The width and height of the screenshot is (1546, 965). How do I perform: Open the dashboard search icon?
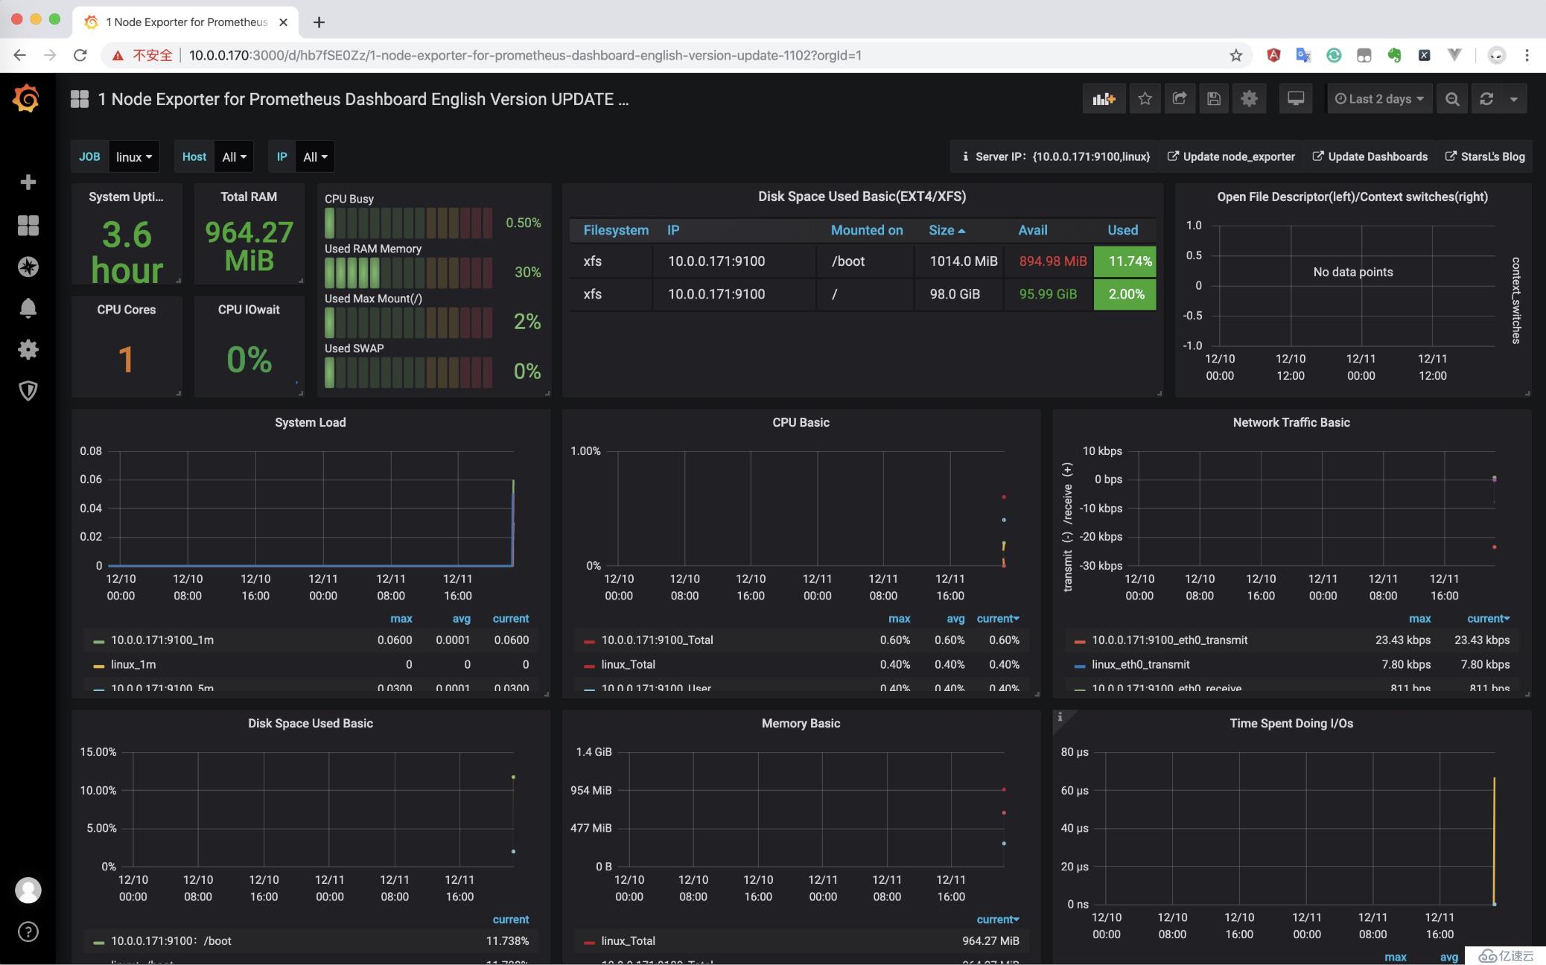coord(1451,99)
